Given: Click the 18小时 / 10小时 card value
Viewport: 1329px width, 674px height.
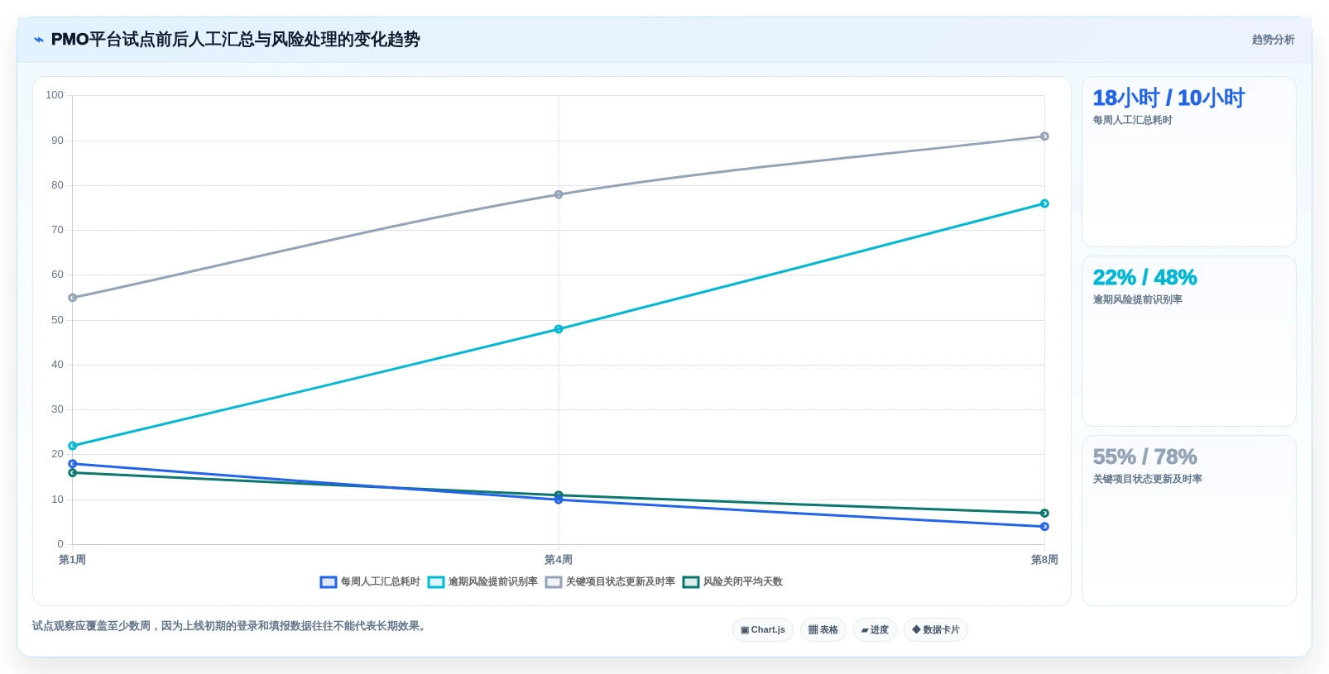Looking at the screenshot, I should [1168, 98].
